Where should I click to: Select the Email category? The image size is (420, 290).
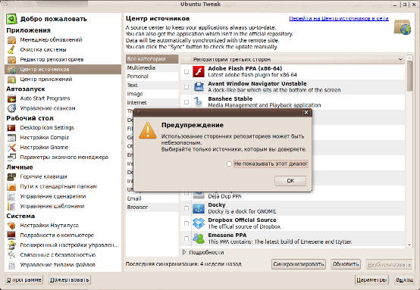click(x=152, y=198)
